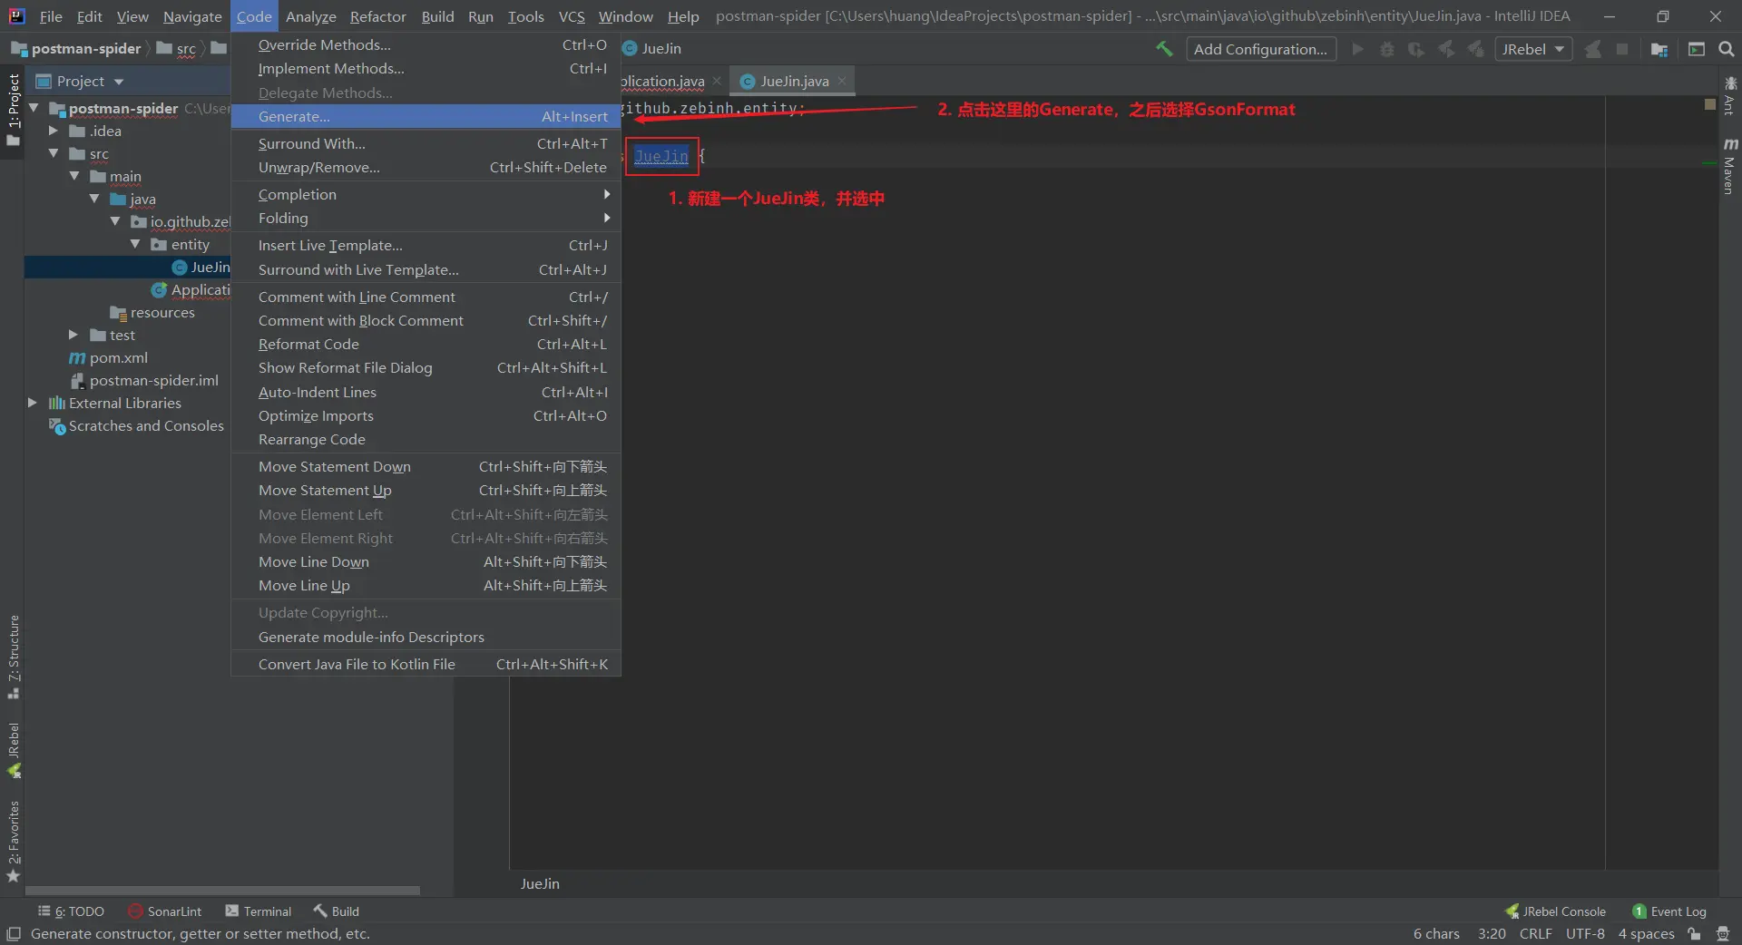
Task: Click the selected JueJin class name in editor
Action: 661,156
